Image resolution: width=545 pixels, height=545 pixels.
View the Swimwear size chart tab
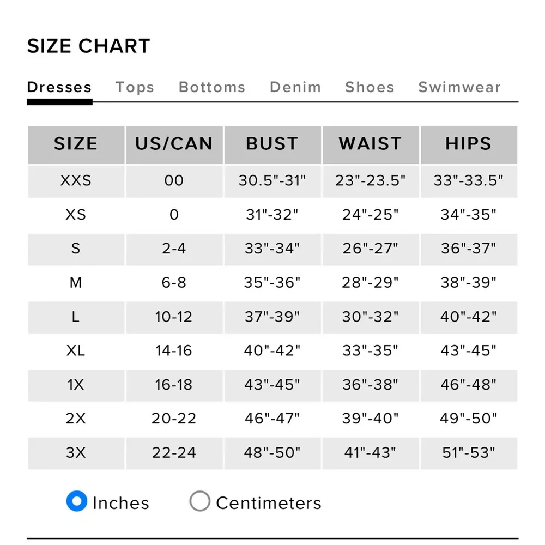[x=459, y=88]
